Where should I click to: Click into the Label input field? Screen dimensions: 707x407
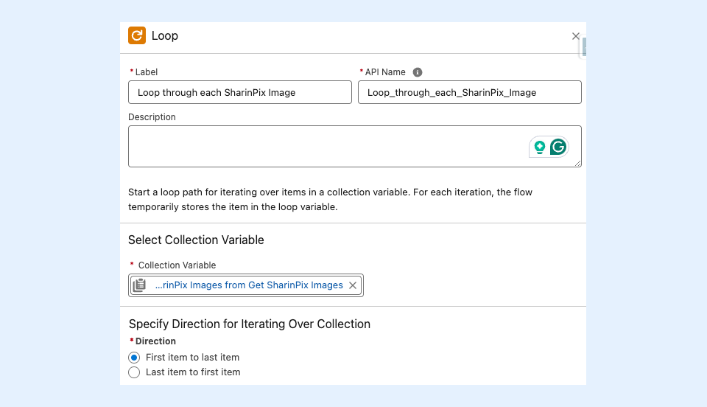[239, 92]
